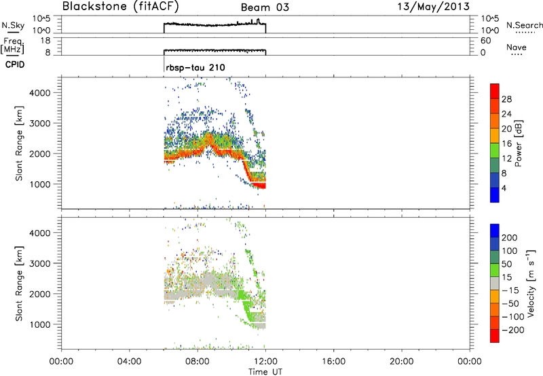Select the 18 tick on frequency axis
The height and width of the screenshot is (376, 543).
click(45, 41)
